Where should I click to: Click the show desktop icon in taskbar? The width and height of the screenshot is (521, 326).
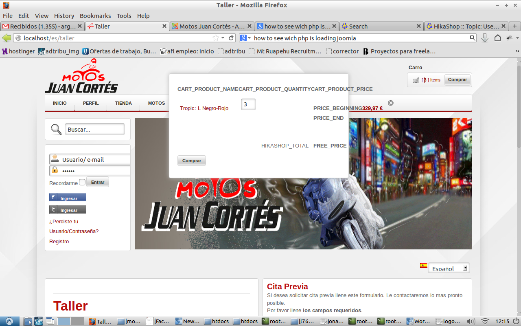[x=50, y=321]
